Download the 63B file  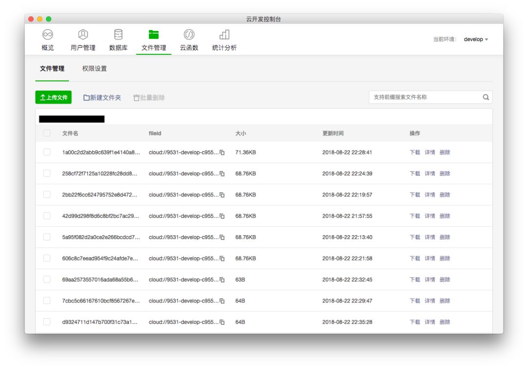click(x=415, y=280)
